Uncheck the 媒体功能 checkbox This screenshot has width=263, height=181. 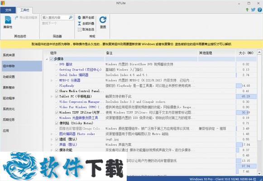pos(57,150)
